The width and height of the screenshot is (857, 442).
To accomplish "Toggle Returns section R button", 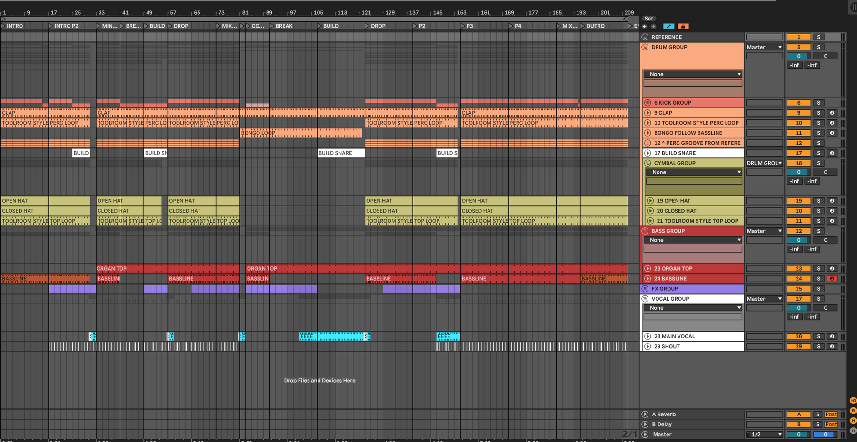I will click(853, 411).
